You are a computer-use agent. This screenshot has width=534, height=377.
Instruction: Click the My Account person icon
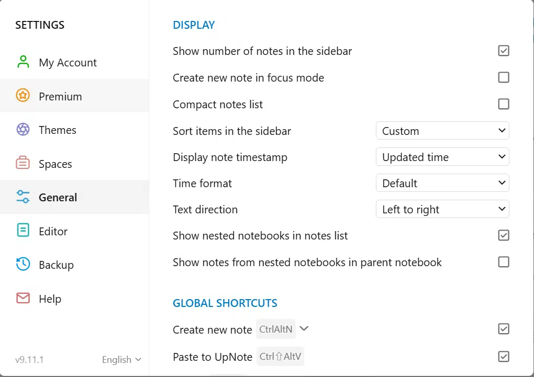pos(23,62)
